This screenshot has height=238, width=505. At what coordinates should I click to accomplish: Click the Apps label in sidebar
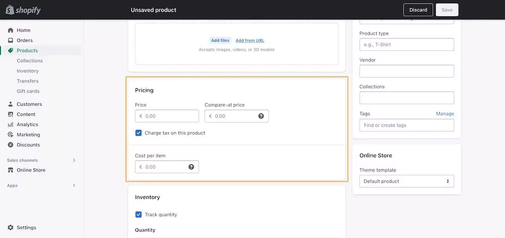12,186
